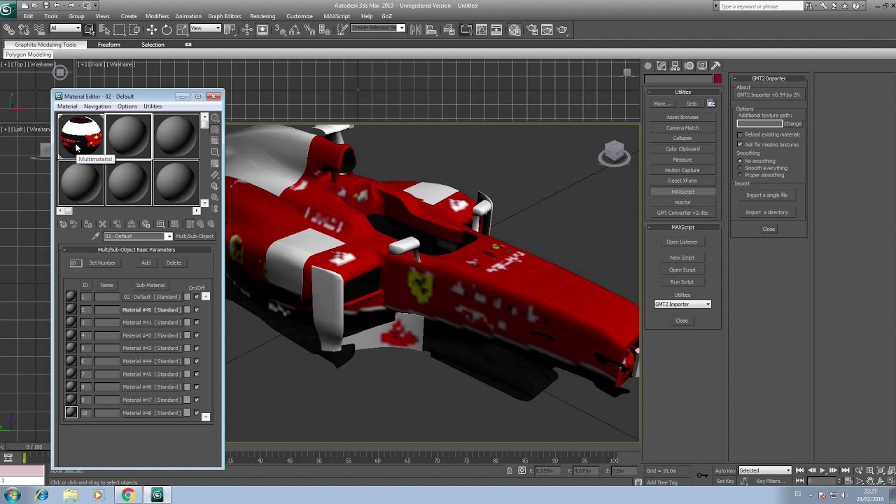Select Smooth everything radio button
The height and width of the screenshot is (504, 896).
click(740, 168)
